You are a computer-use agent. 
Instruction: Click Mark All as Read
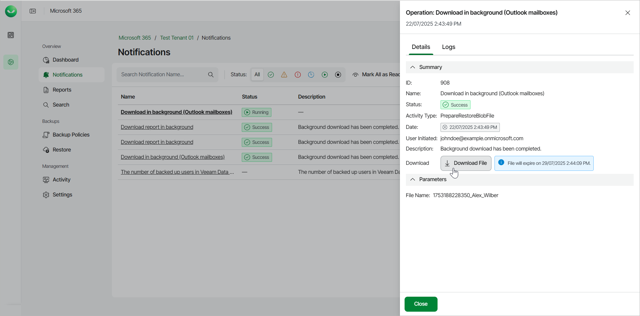pos(376,75)
